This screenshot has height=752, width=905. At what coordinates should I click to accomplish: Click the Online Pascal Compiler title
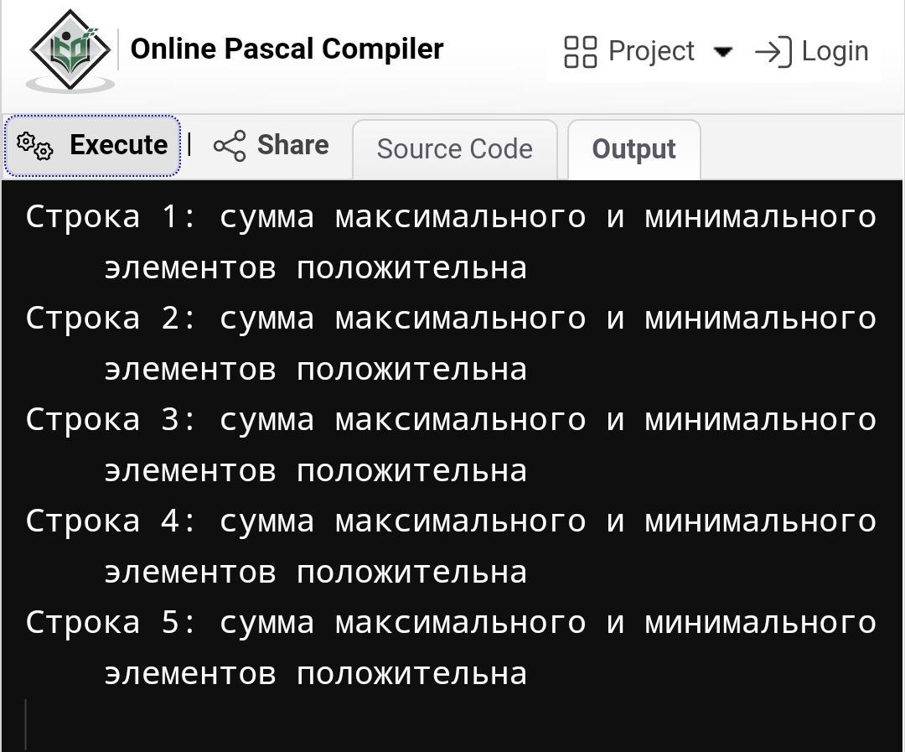coord(287,49)
